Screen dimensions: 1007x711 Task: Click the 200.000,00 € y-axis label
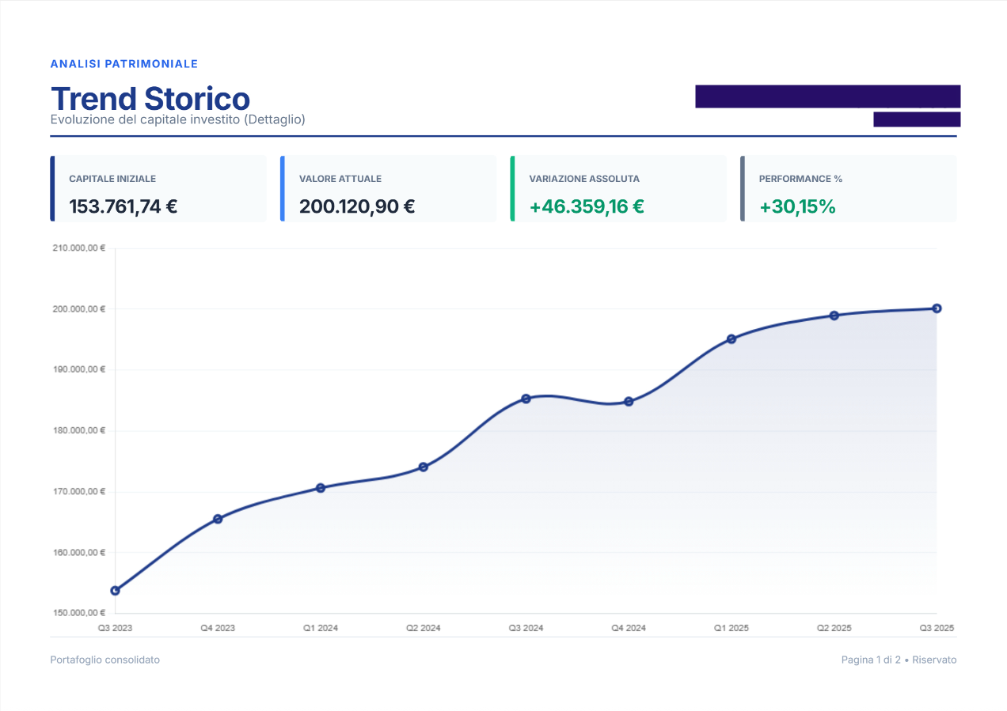click(78, 309)
